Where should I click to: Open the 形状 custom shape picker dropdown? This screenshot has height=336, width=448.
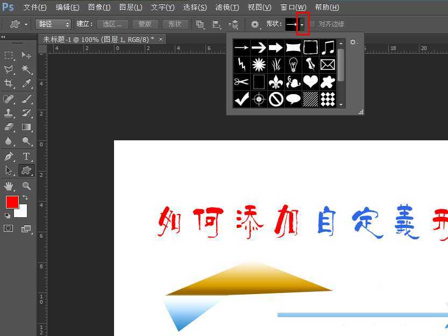(x=302, y=24)
